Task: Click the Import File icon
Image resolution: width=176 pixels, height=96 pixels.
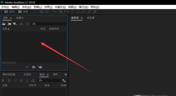Action: coord(9,24)
